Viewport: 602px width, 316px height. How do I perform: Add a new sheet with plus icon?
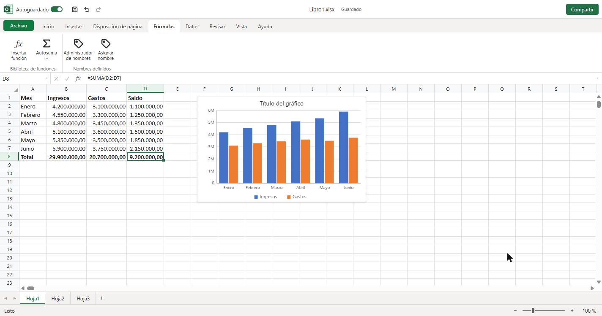pos(101,298)
